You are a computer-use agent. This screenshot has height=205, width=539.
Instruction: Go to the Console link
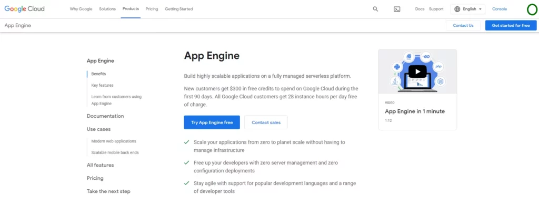pyautogui.click(x=500, y=9)
